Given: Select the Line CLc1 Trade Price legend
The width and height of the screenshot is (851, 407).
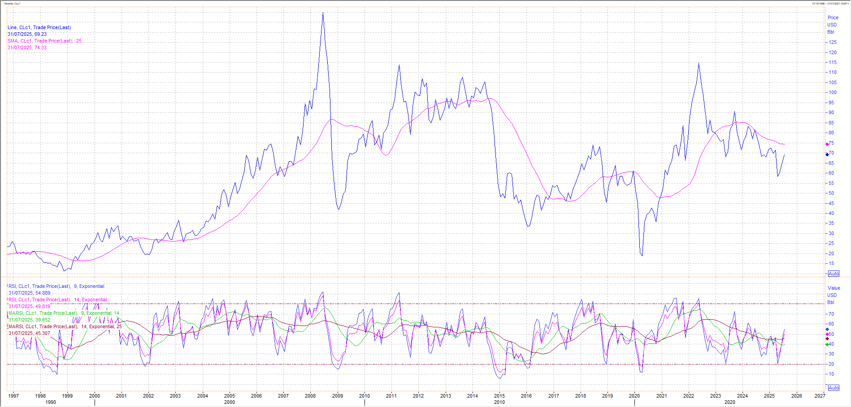Looking at the screenshot, I should point(39,27).
